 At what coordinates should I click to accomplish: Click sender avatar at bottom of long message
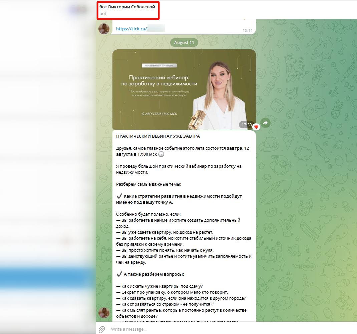[x=104, y=313]
